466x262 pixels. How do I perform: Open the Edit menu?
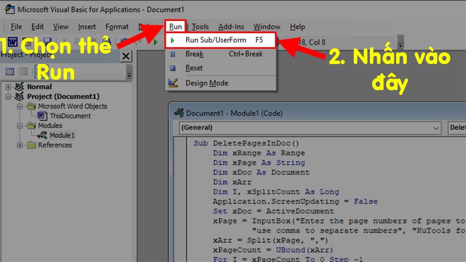[x=37, y=26]
